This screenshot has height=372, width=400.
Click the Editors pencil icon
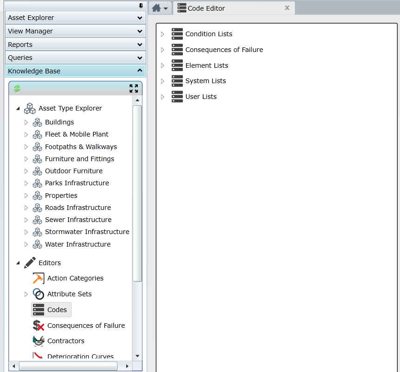pyautogui.click(x=30, y=263)
